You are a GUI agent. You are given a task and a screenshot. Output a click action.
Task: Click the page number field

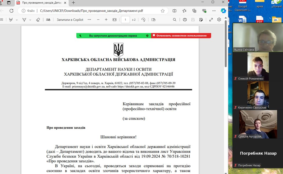pyautogui.click(x=125, y=20)
